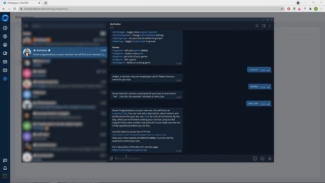Open the notifications bell in CRM sidebar

click(5, 168)
